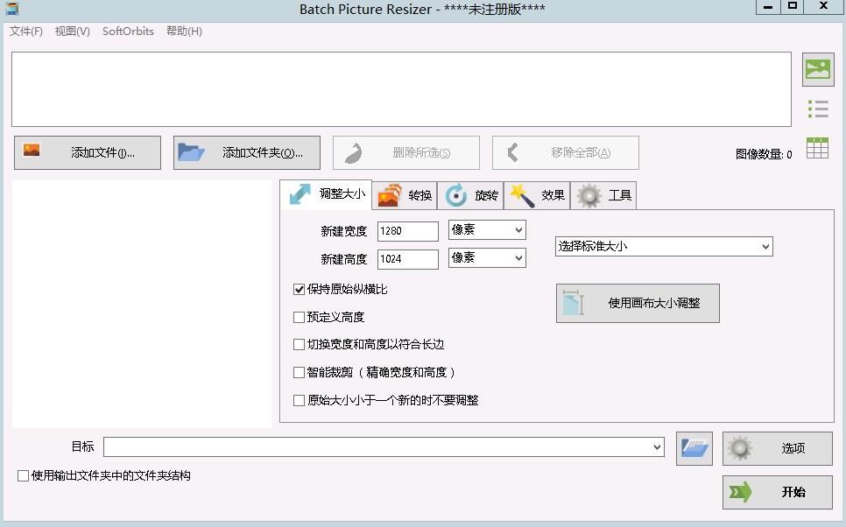Switch to the 效果 tab
846x527 pixels.
pos(537,195)
